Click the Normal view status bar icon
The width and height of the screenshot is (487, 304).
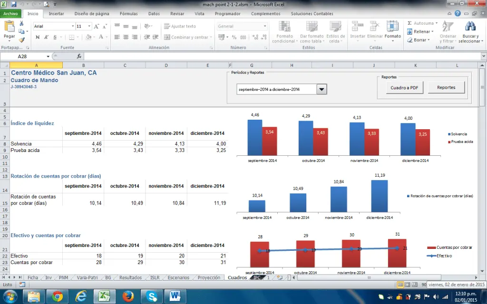[x=400, y=285]
